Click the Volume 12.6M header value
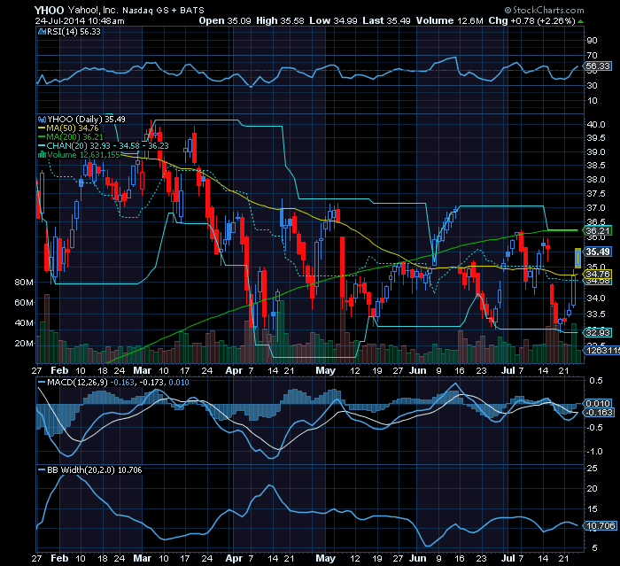The image size is (620, 566). tap(450, 20)
